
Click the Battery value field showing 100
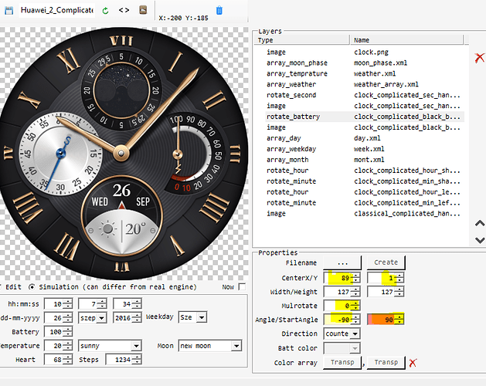pyautogui.click(x=58, y=332)
